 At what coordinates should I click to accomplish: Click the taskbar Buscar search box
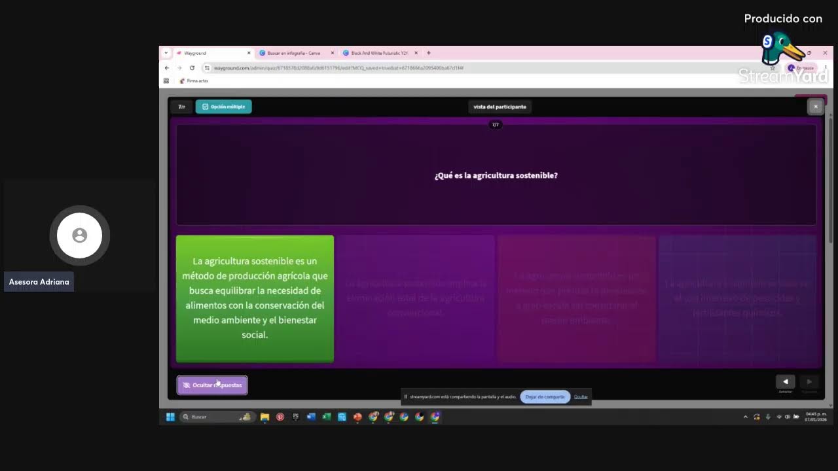click(x=217, y=417)
